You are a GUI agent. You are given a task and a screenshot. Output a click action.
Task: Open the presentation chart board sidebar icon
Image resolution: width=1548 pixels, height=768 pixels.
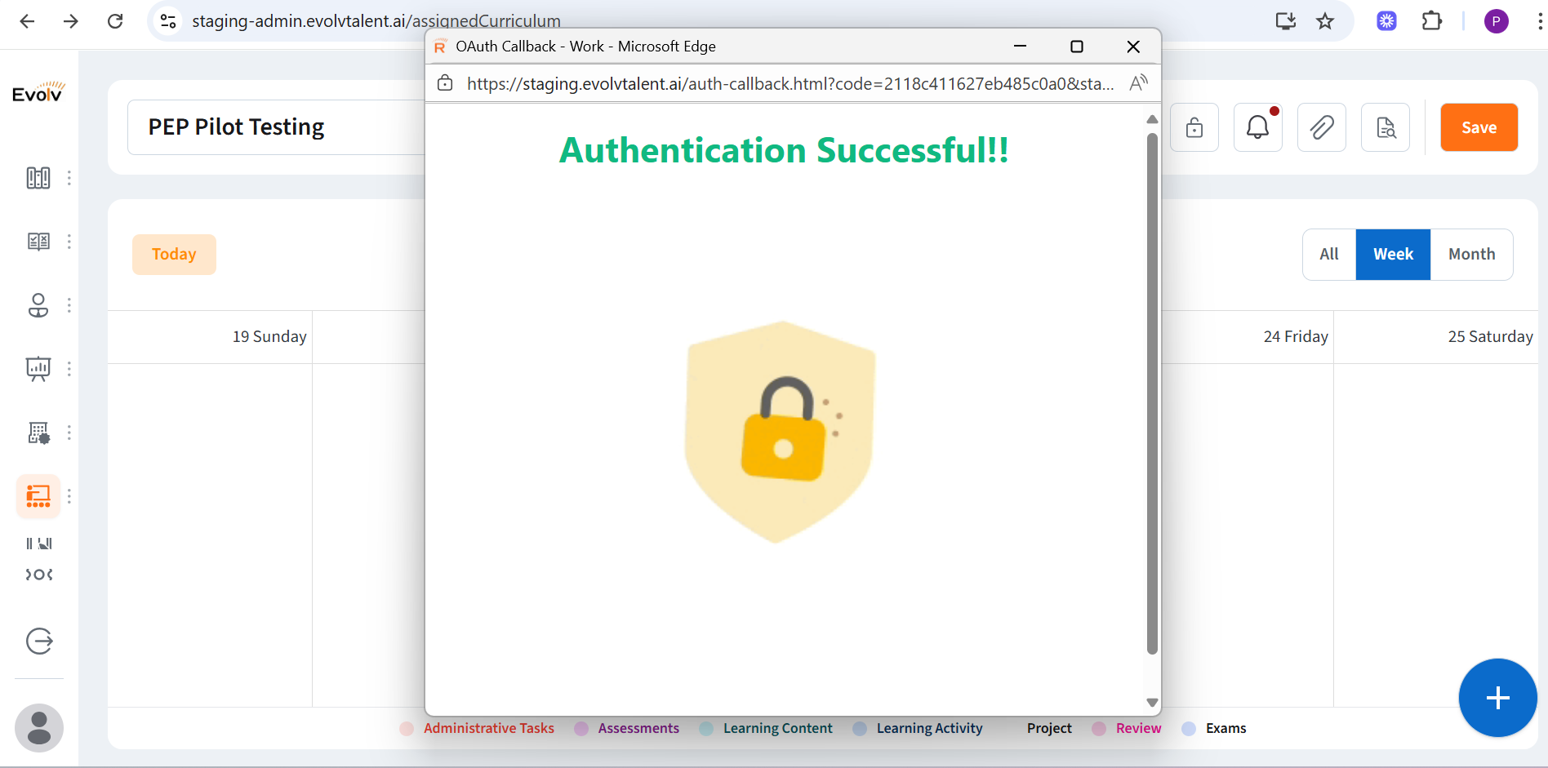38,369
